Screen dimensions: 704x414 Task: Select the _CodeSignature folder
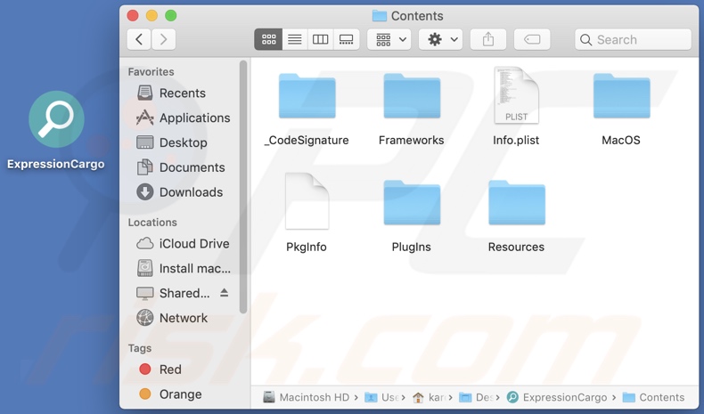(307, 108)
